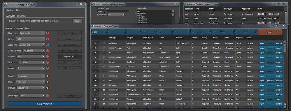Click the Conversation combatState cell
The image size is (291, 111).
(x=148, y=90)
